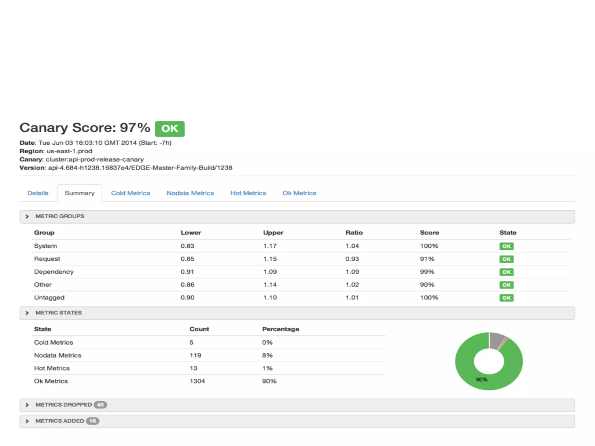The height and width of the screenshot is (446, 595).
Task: Click the 40 count badge on Metrics Dropped
Action: coord(100,405)
